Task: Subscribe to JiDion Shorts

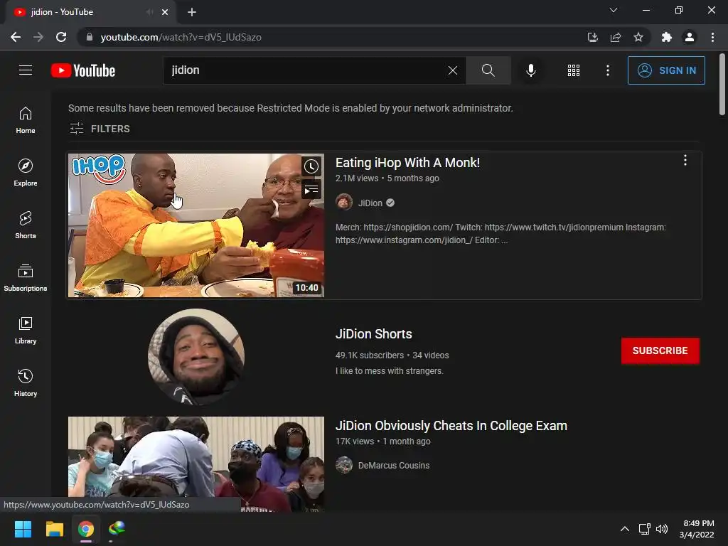Action: coord(660,350)
